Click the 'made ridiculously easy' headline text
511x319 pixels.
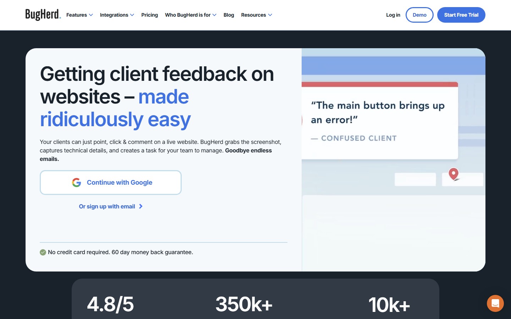[115, 108]
